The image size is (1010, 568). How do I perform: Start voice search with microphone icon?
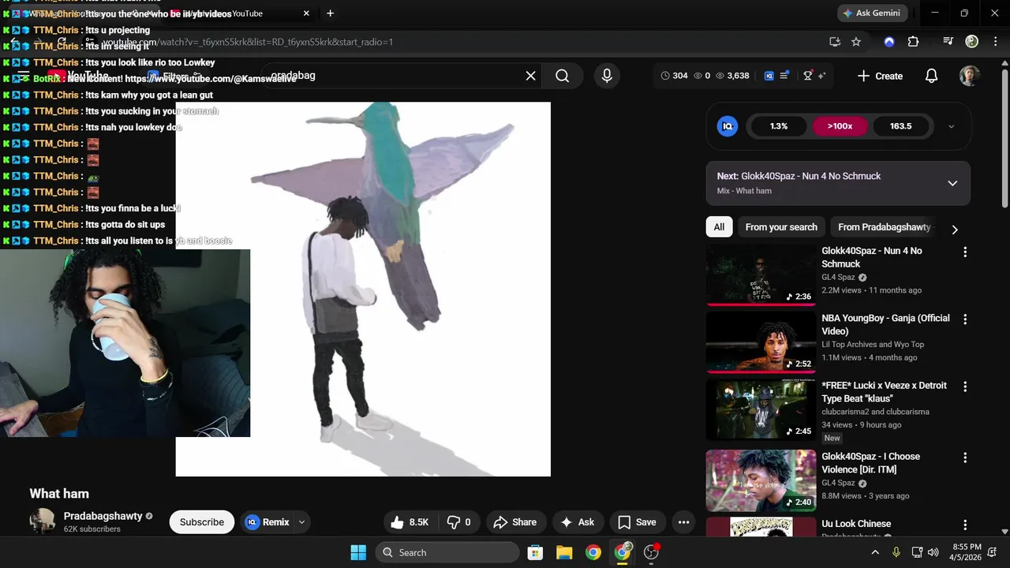point(607,76)
